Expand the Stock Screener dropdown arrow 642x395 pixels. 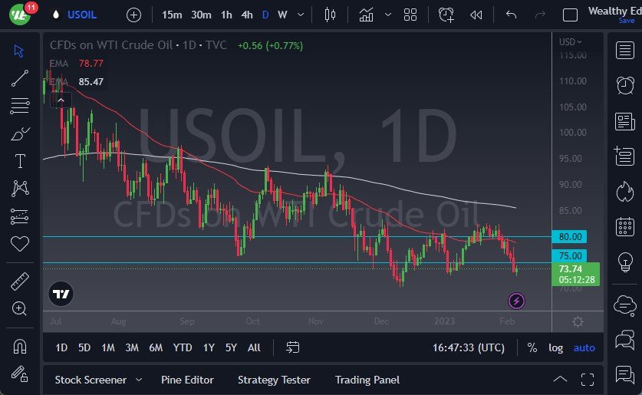[139, 380]
